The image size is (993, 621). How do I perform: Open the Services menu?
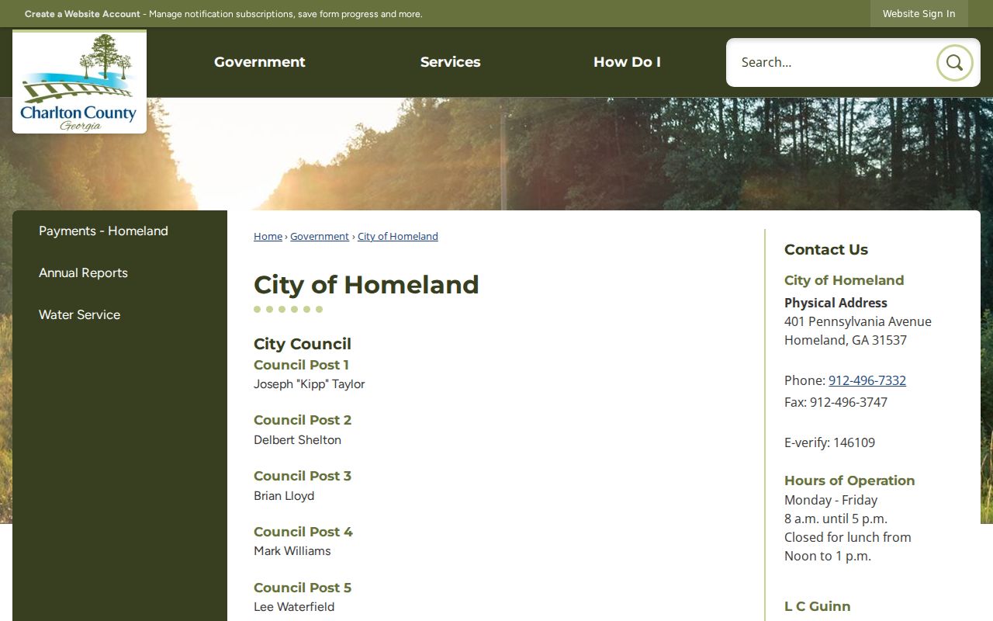point(450,62)
